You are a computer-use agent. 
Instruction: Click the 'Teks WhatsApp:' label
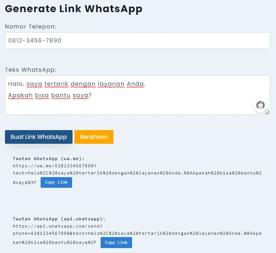click(30, 70)
